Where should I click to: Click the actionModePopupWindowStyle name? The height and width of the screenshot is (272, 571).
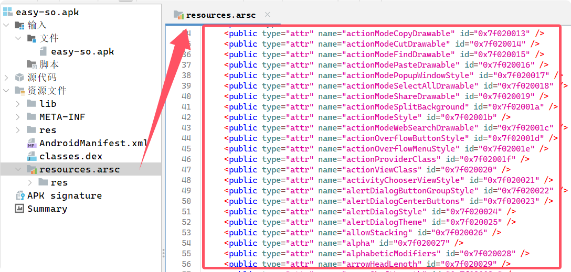(x=407, y=75)
